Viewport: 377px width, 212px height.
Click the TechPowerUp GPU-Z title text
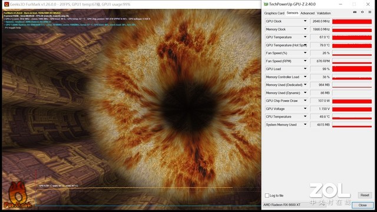(292, 4)
